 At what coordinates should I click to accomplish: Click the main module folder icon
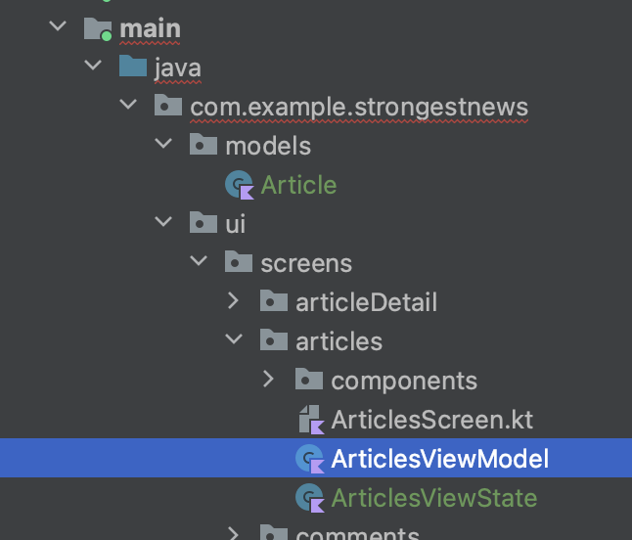tap(98, 29)
